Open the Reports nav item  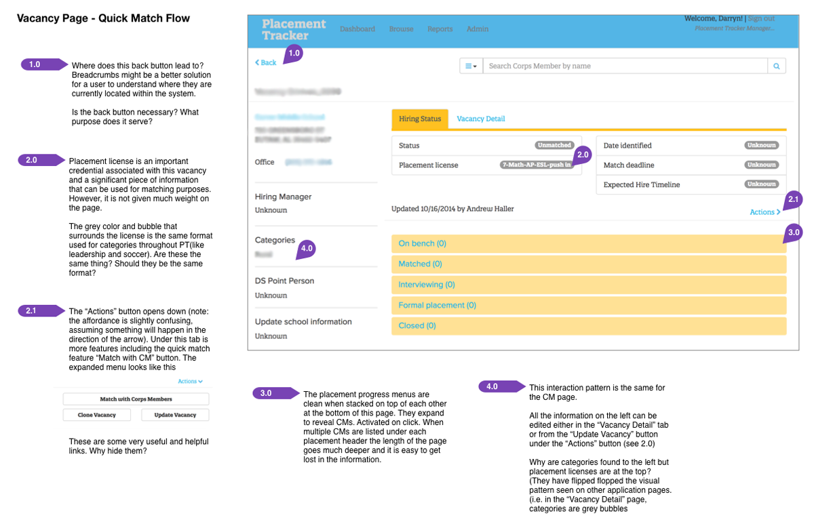point(440,29)
